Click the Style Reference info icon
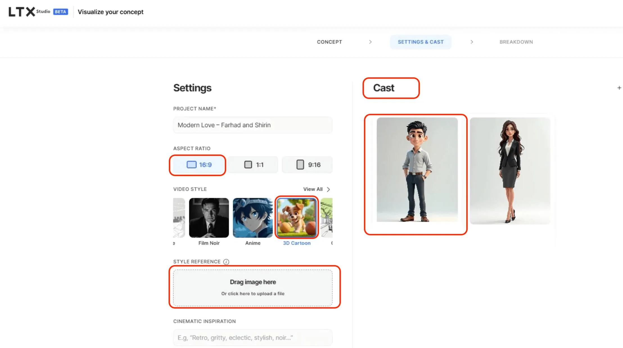This screenshot has width=623, height=348. [x=226, y=262]
